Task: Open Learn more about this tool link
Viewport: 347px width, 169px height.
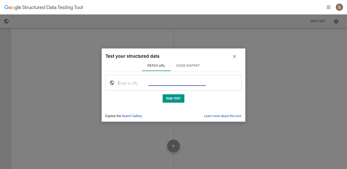Action: point(222,116)
